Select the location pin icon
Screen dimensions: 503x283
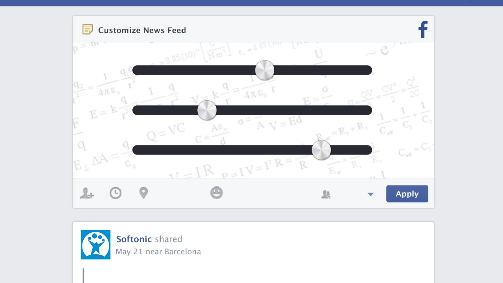click(x=143, y=193)
